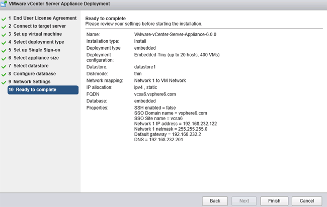Viewport: 327px width, 207px height.
Task: Click checkmark beside Configure database
Action: click(4, 75)
